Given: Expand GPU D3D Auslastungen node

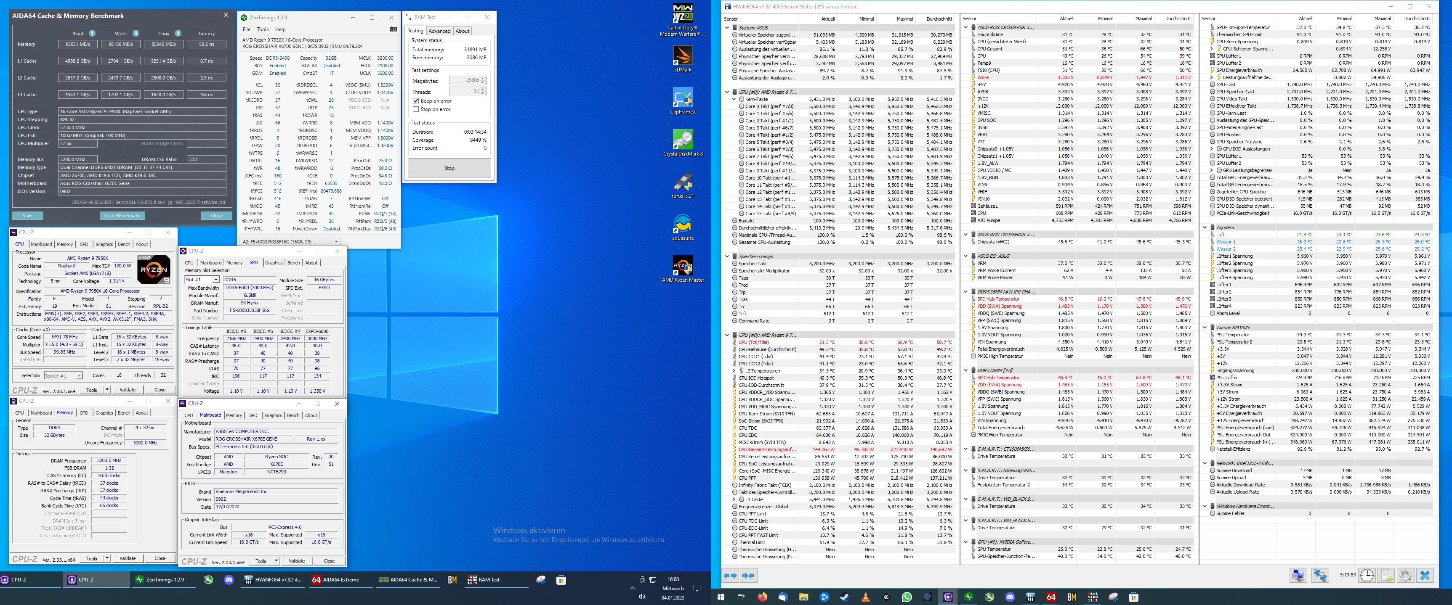Looking at the screenshot, I should [x=1212, y=149].
